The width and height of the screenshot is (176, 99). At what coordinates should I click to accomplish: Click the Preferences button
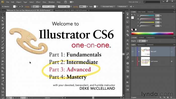coord(122,7)
